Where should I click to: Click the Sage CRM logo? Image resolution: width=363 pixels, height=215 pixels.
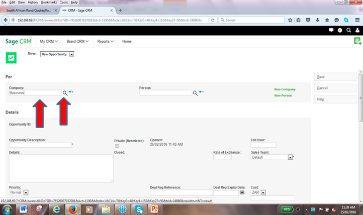[x=18, y=41]
